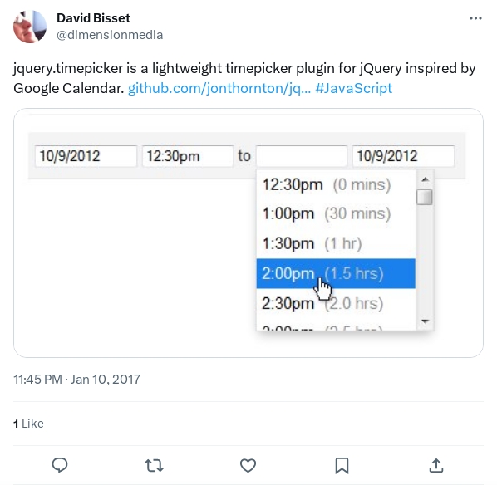The image size is (497, 485).
Task: Pick 2:30pm (2.0 hrs) entry
Action: (x=336, y=303)
